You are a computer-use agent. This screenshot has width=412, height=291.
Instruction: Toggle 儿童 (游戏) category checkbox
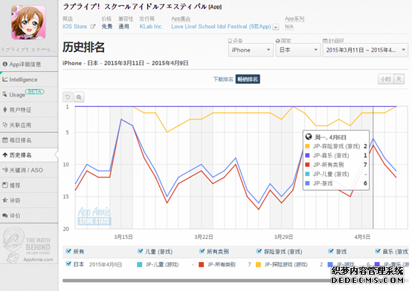tap(141, 251)
